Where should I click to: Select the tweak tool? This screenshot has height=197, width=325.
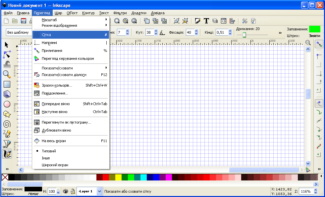(7, 64)
